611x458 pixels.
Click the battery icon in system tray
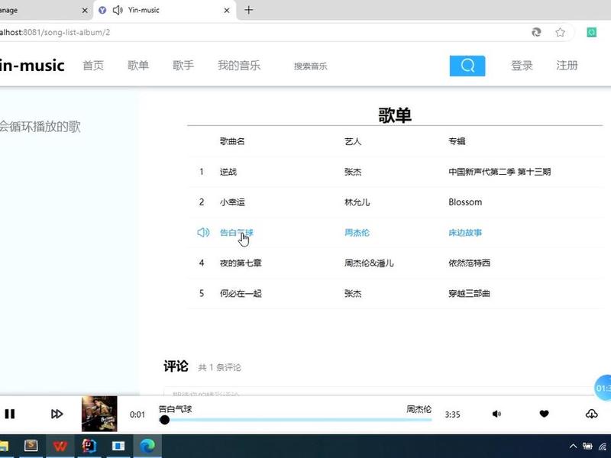click(x=587, y=447)
